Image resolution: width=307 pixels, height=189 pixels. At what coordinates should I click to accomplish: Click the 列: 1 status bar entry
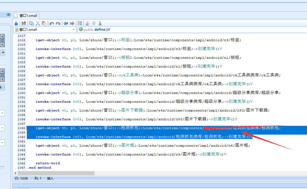coord(38,178)
